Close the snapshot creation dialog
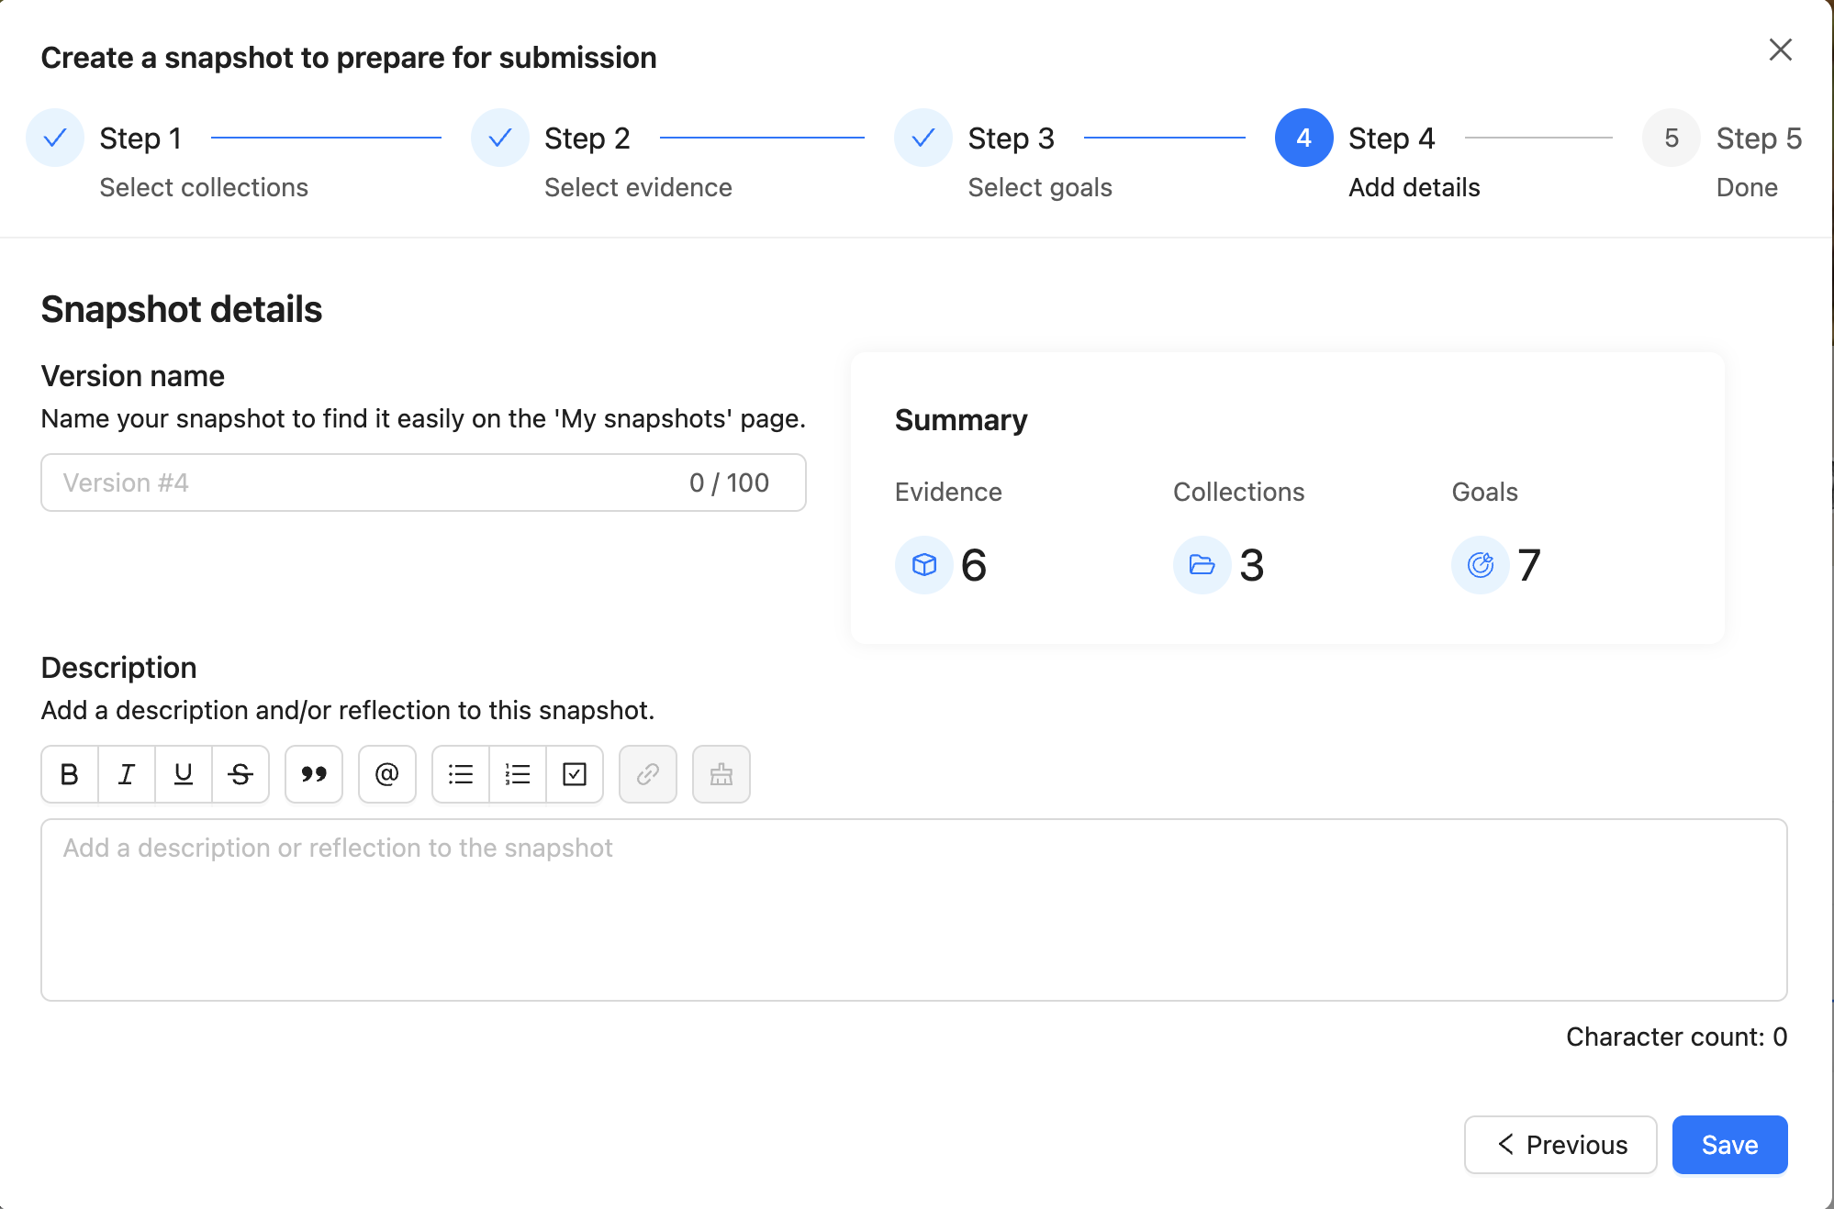 click(x=1781, y=50)
